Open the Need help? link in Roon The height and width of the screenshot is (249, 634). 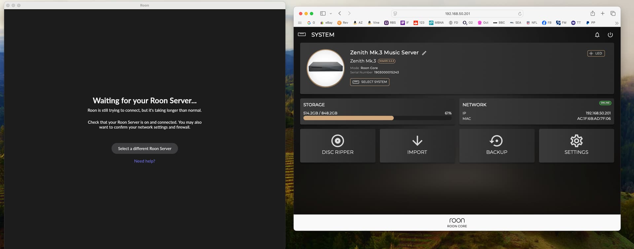point(145,161)
